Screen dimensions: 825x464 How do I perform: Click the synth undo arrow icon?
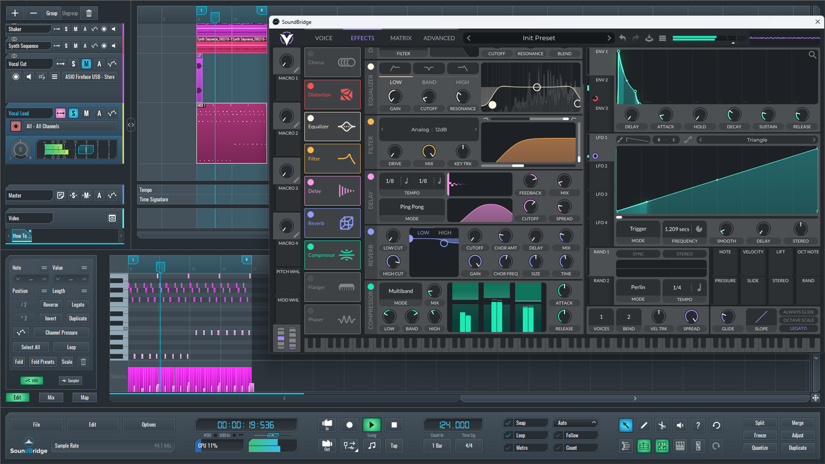click(622, 38)
